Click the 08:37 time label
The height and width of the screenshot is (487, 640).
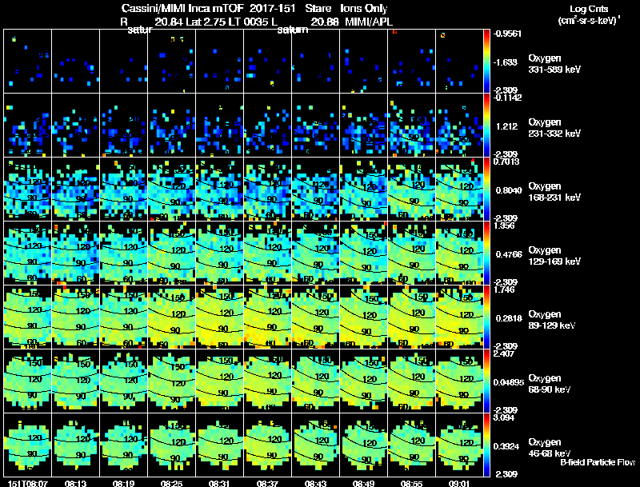(x=267, y=483)
